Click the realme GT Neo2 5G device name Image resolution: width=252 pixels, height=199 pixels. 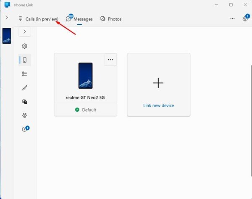pyautogui.click(x=85, y=97)
